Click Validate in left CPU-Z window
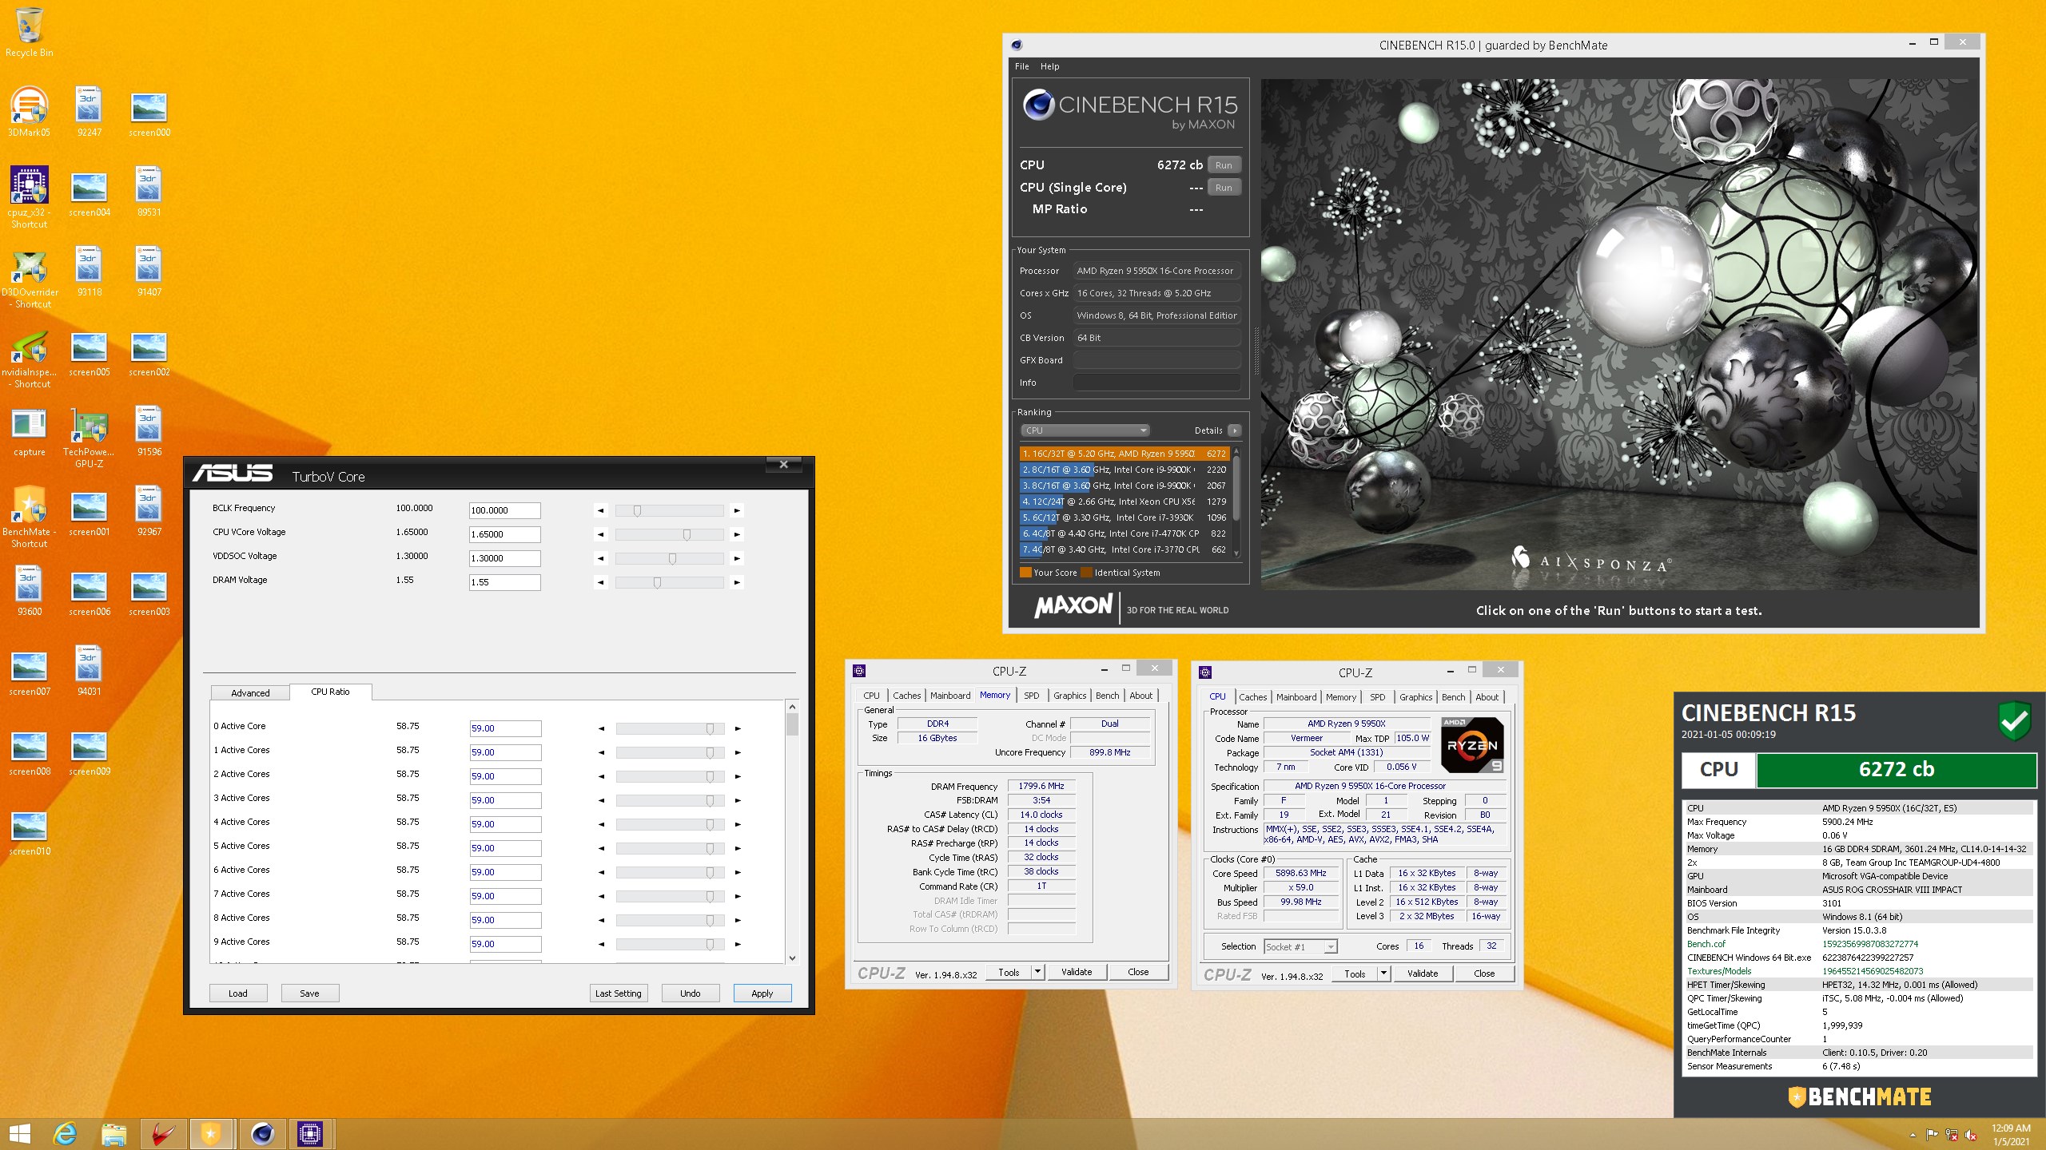2046x1150 pixels. [1077, 972]
